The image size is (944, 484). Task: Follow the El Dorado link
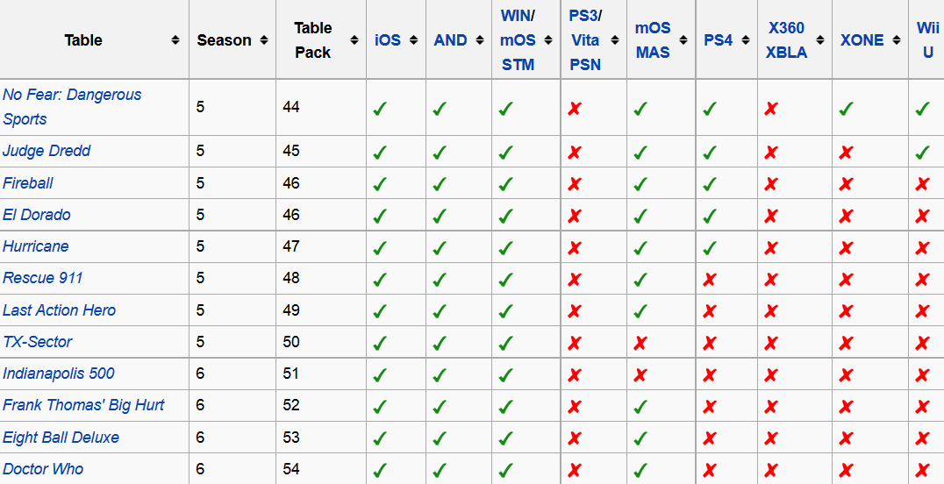pyautogui.click(x=37, y=215)
